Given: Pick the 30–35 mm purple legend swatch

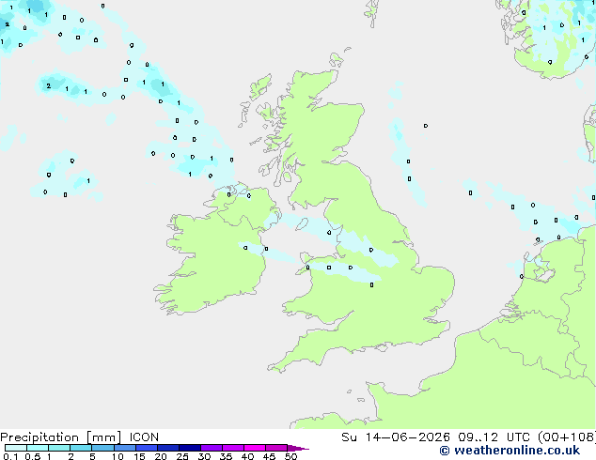Looking at the screenshot, I should coord(211,448).
